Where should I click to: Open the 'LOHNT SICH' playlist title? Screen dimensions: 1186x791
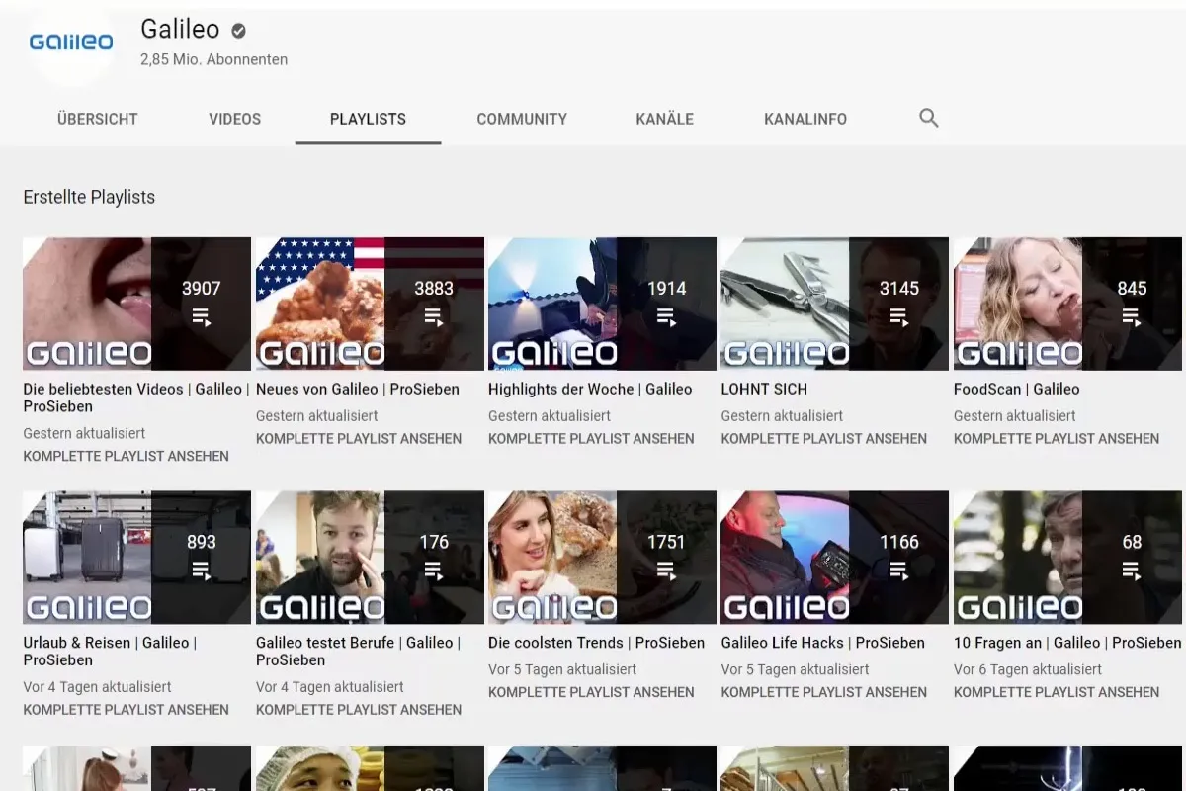[x=764, y=390]
